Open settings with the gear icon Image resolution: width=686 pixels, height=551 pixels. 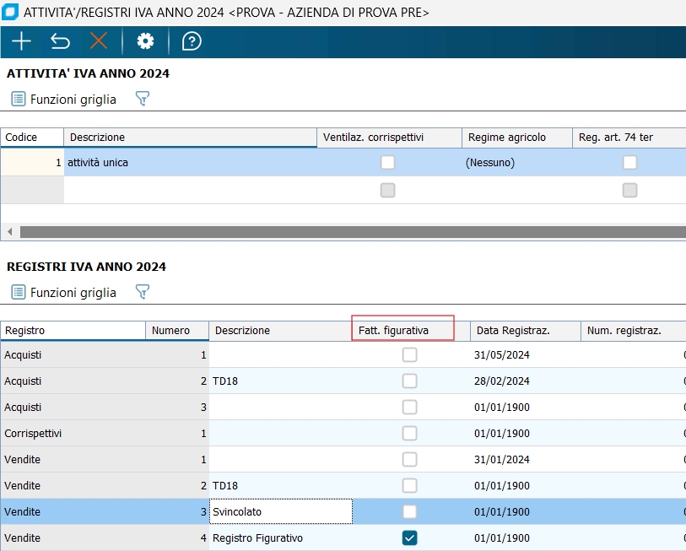tap(146, 41)
